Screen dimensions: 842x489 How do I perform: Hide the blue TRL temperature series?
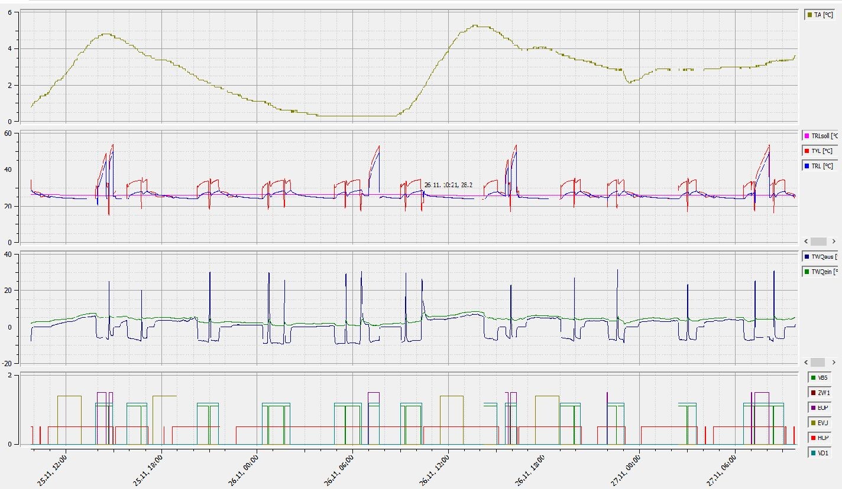820,167
